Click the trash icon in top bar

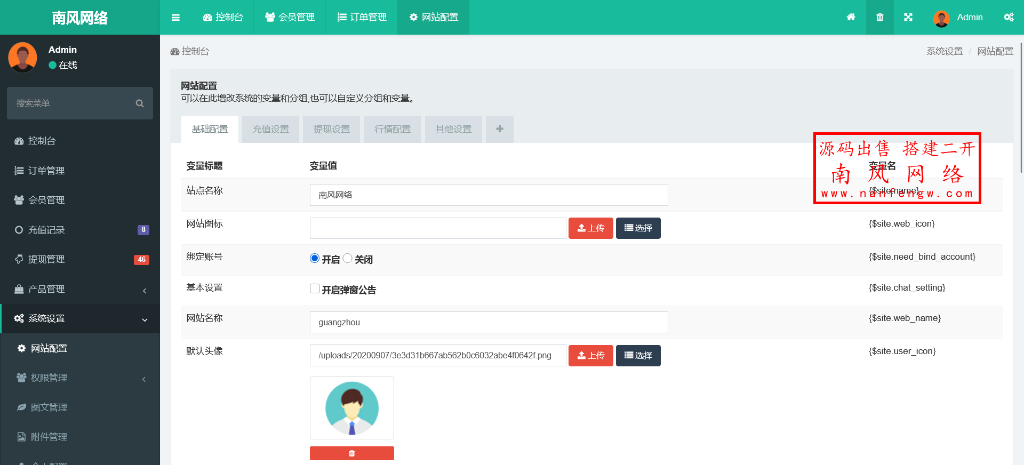(x=880, y=17)
